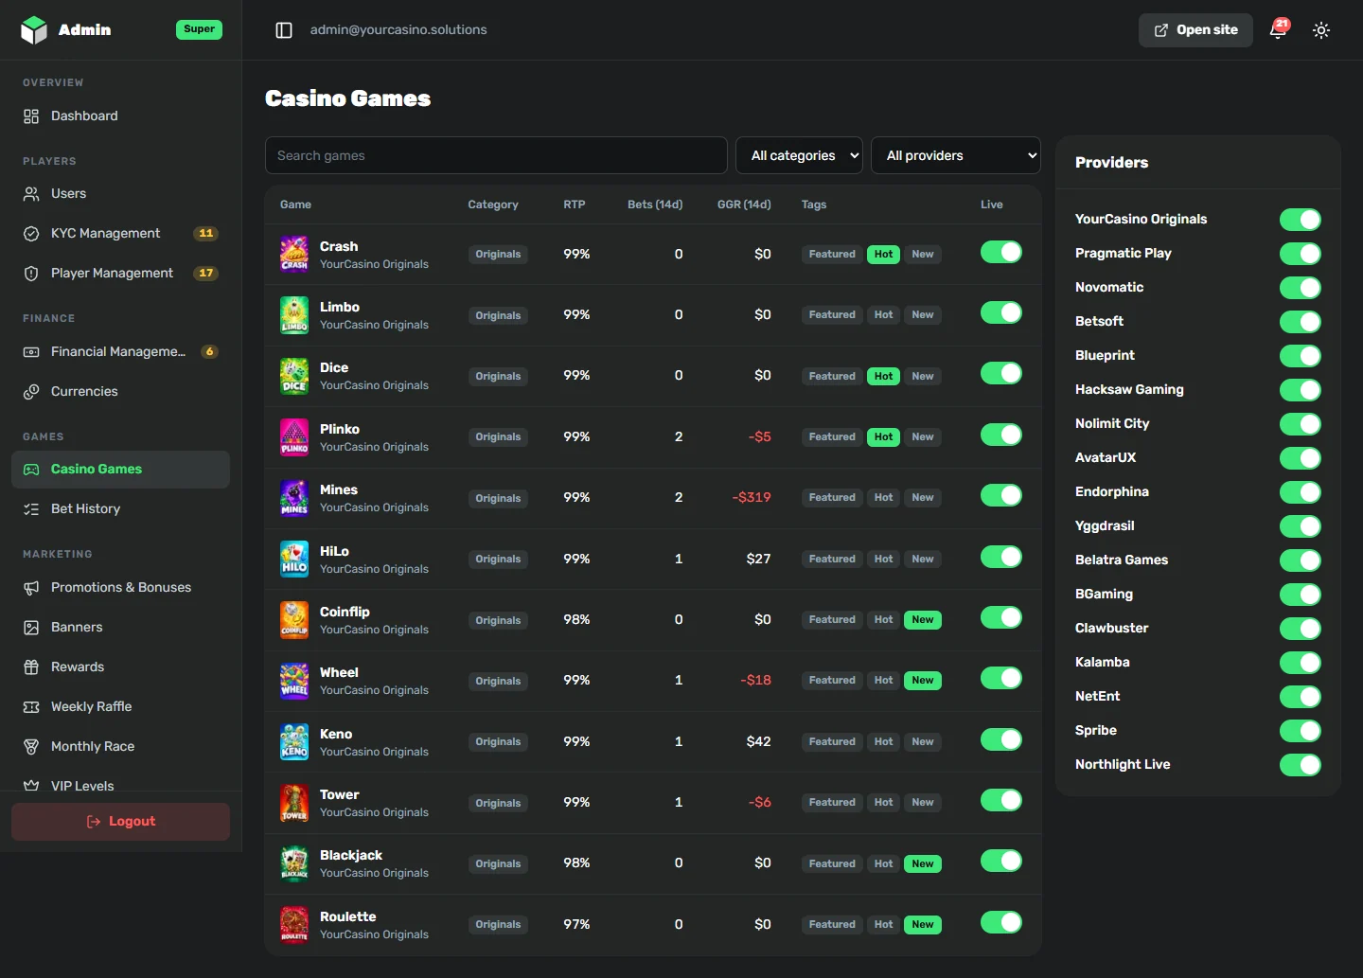Toggle the Featured tag for Plinko
The width and height of the screenshot is (1363, 978).
[x=832, y=437]
